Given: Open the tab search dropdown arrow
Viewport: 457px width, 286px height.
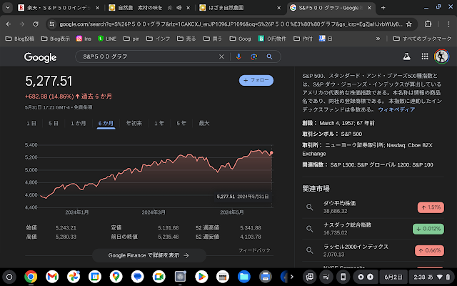Looking at the screenshot, I should pyautogui.click(x=8, y=8).
